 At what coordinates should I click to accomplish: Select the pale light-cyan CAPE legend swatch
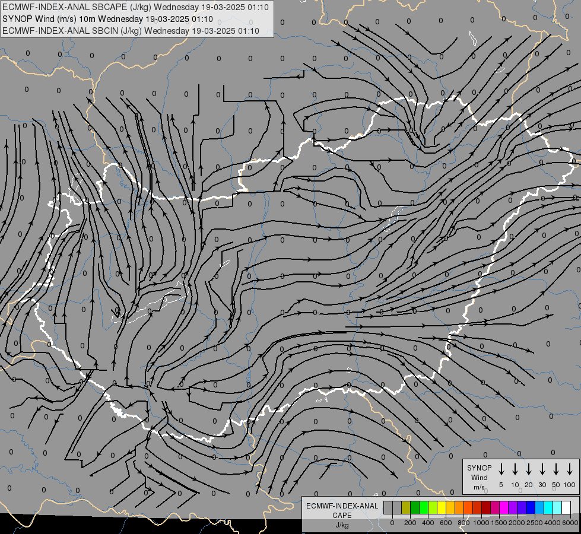pyautogui.click(x=558, y=508)
